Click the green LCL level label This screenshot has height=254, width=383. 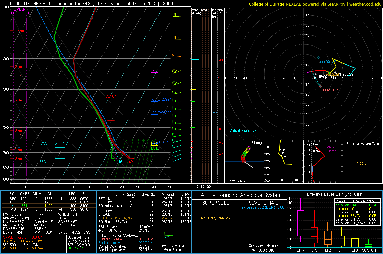pos(154,148)
